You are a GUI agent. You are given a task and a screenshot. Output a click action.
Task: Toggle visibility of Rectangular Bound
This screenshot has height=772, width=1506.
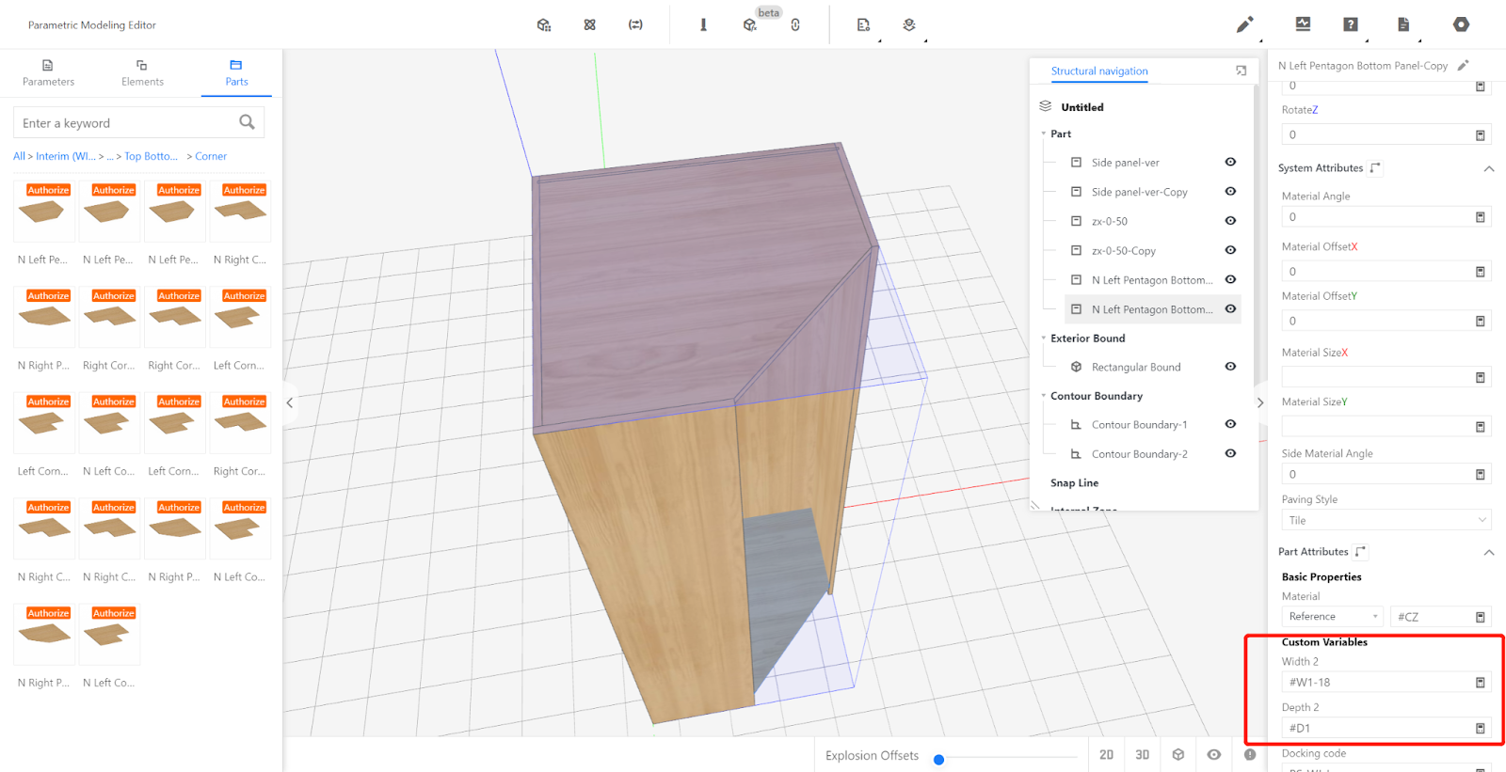tap(1230, 367)
